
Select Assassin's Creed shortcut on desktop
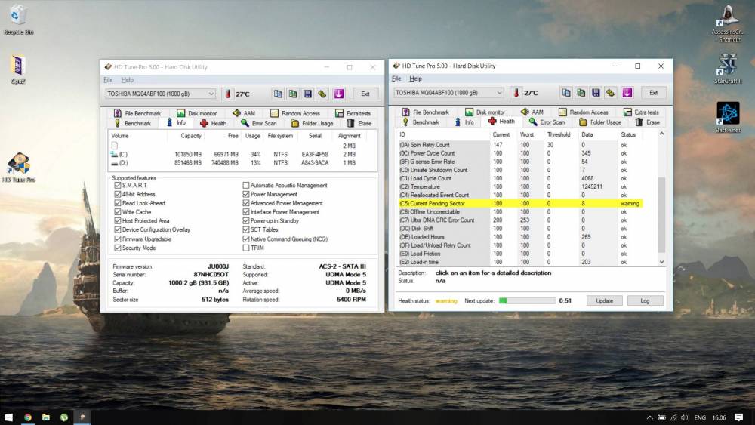(728, 23)
